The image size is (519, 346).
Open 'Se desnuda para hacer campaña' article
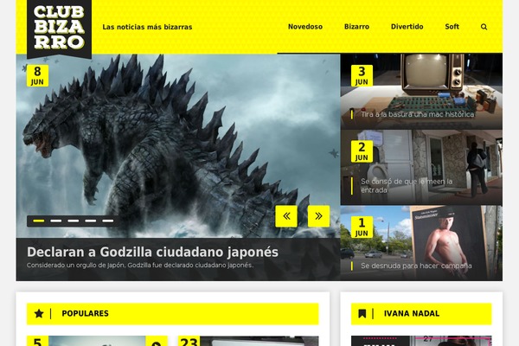(x=416, y=266)
